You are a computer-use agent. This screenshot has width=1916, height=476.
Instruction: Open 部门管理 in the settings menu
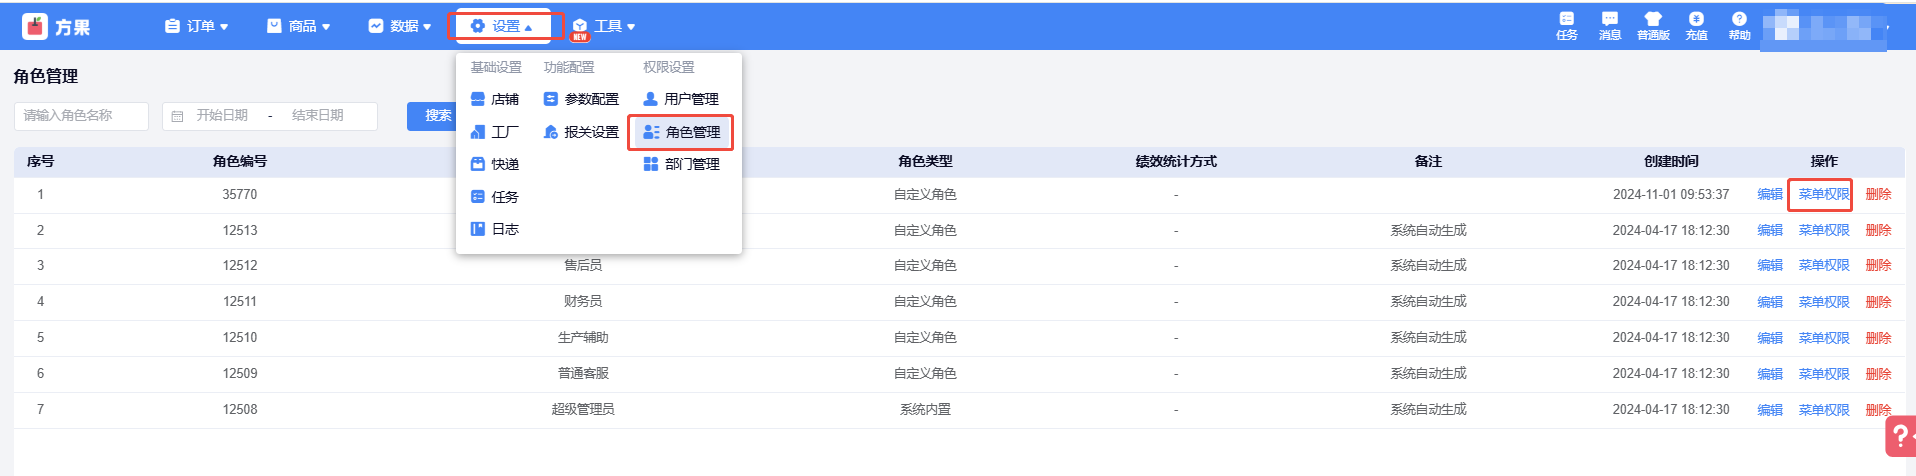point(682,164)
